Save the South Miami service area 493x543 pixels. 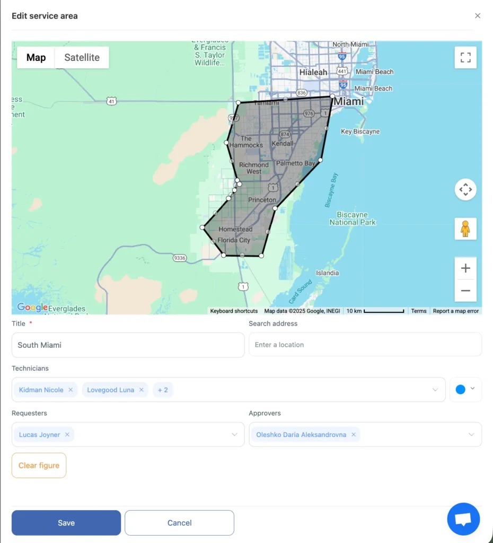(66, 522)
